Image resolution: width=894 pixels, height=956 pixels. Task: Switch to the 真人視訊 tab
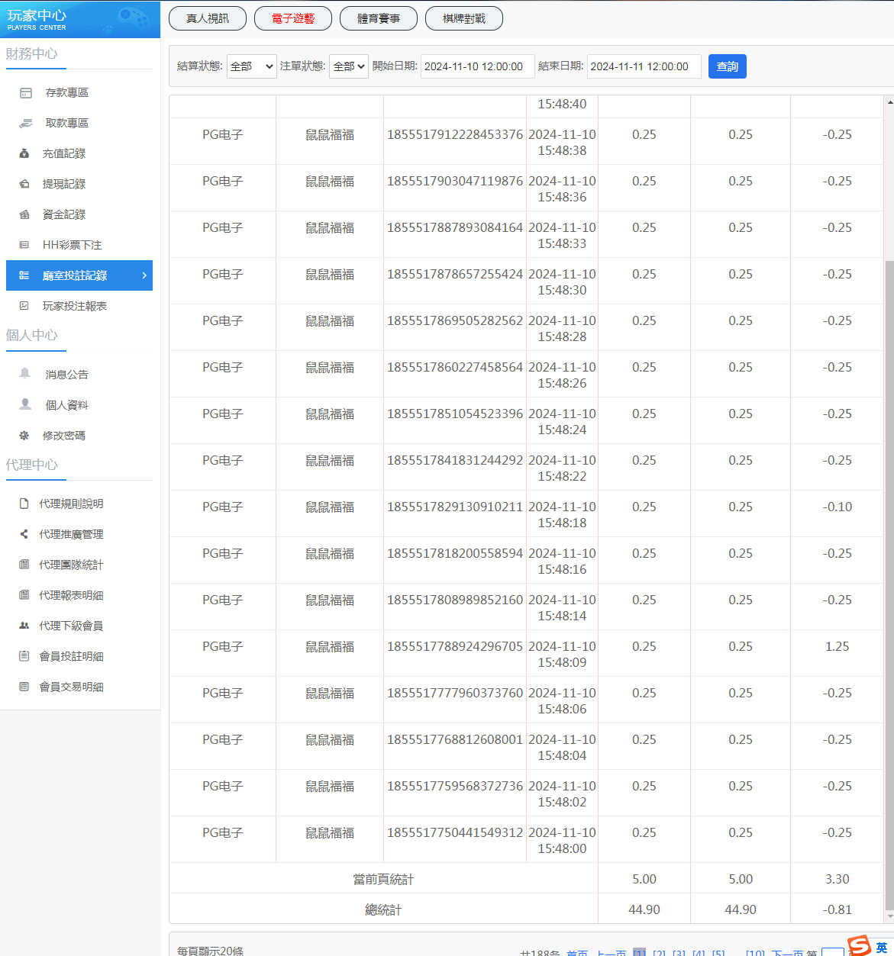click(x=208, y=18)
